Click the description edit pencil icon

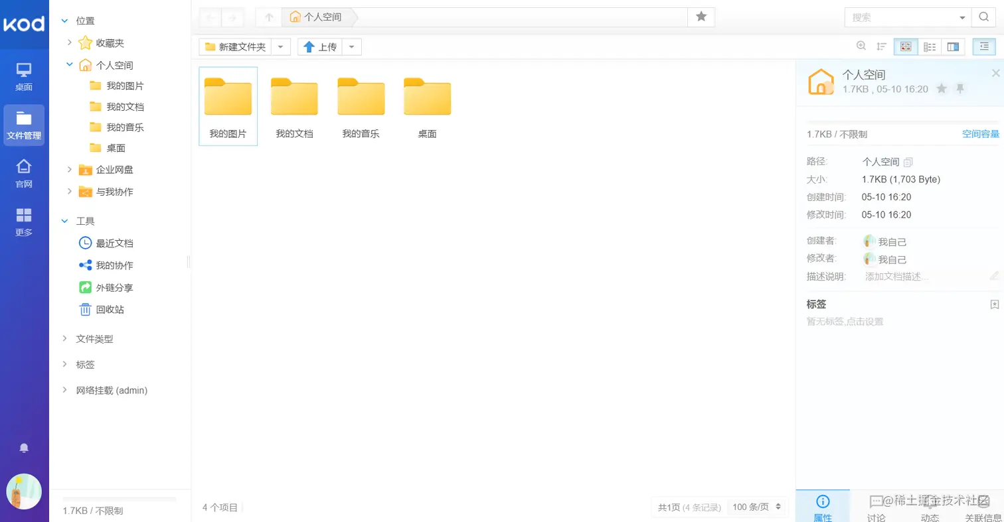994,276
